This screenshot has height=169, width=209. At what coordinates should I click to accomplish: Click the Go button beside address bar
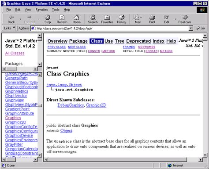click(201, 28)
